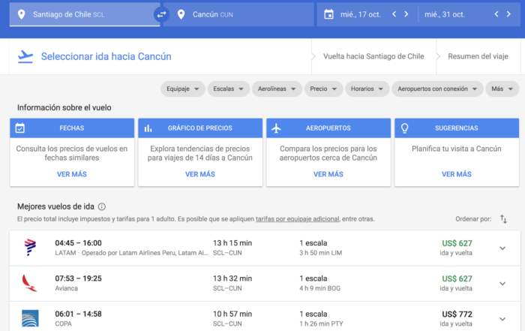Image resolution: width=525 pixels, height=331 pixels.
Task: Swap origin and destination airports
Action: (x=161, y=14)
